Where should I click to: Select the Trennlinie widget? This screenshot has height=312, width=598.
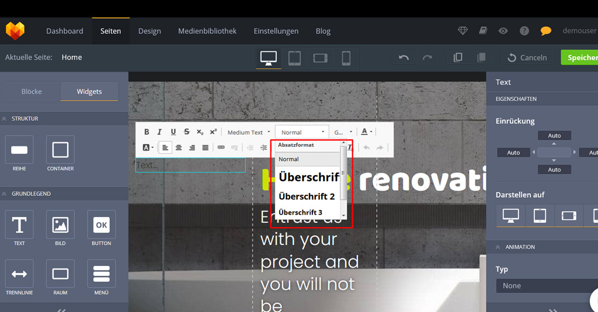(x=19, y=277)
